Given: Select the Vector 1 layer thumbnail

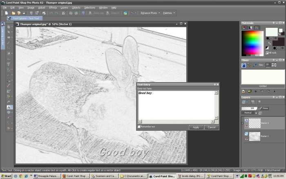Looking at the screenshot, I should (255, 123).
